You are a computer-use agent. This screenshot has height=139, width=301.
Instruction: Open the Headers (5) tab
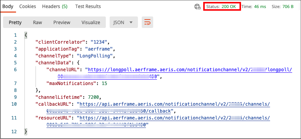pos(55,7)
